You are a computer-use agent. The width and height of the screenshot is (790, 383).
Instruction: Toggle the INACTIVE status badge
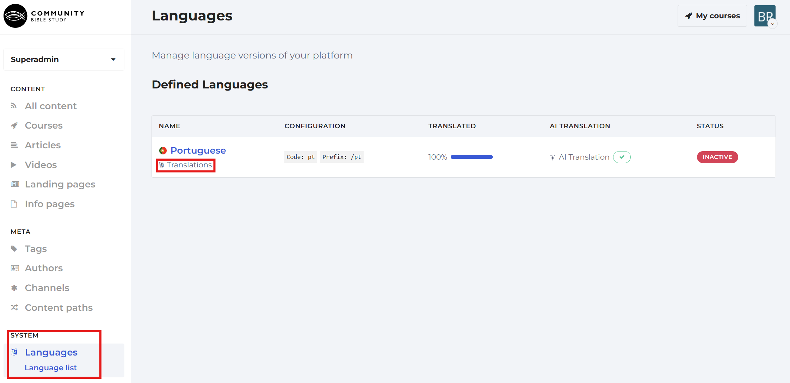coord(717,157)
